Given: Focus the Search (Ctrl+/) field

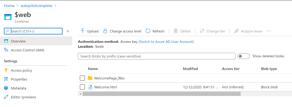Looking at the screenshot, I should tap(33, 31).
